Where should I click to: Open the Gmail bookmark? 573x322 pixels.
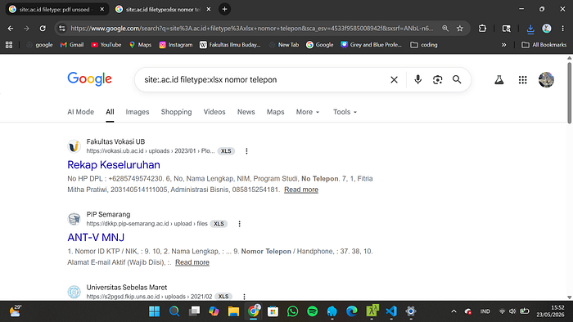point(72,45)
